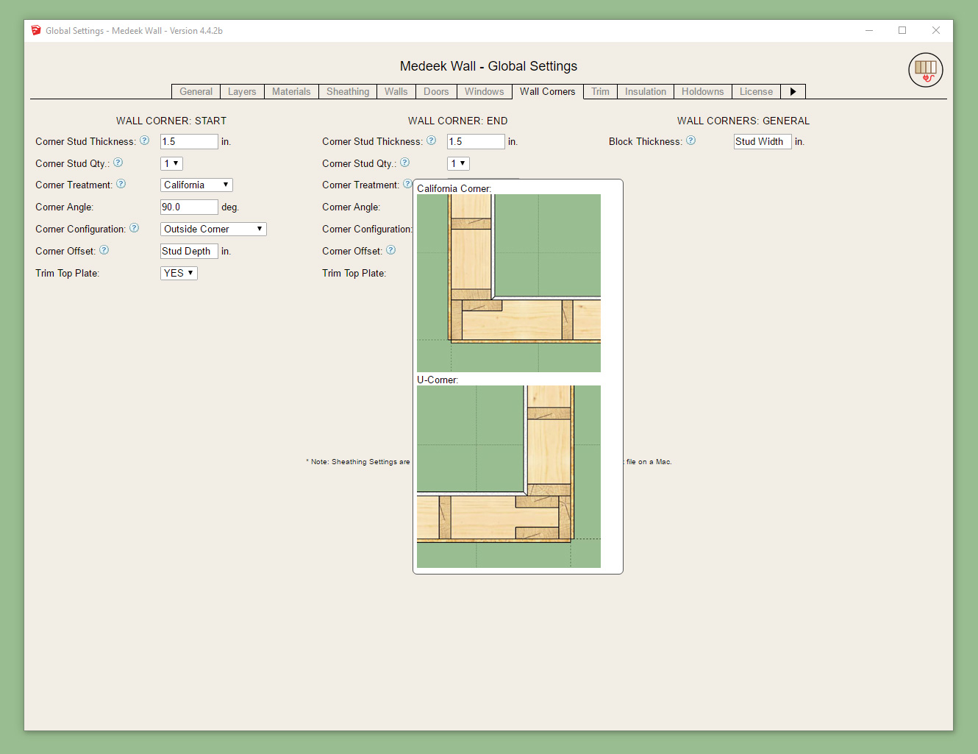Click help icon beside END Corner Stud Thickness
The width and height of the screenshot is (978, 754).
[x=432, y=141]
